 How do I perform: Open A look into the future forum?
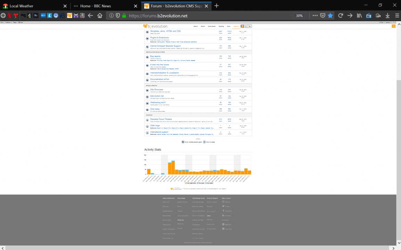[159, 65]
